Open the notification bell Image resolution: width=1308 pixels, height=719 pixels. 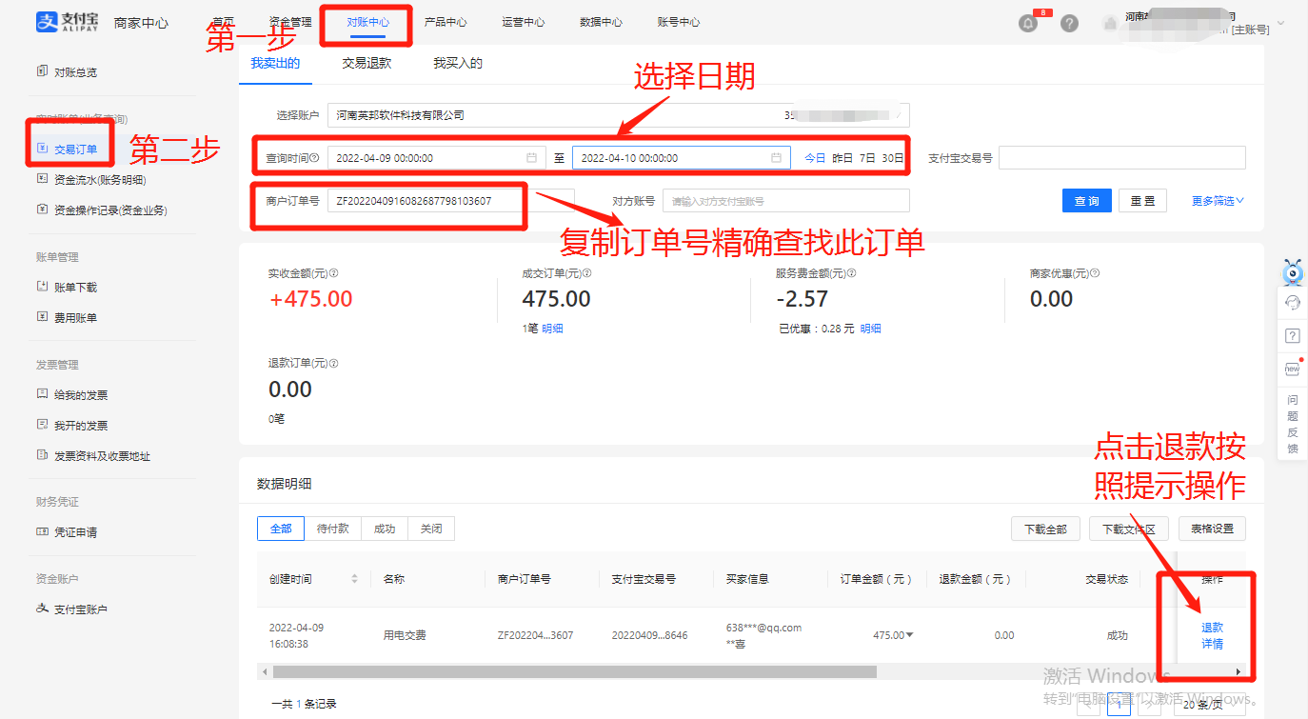point(1028,23)
